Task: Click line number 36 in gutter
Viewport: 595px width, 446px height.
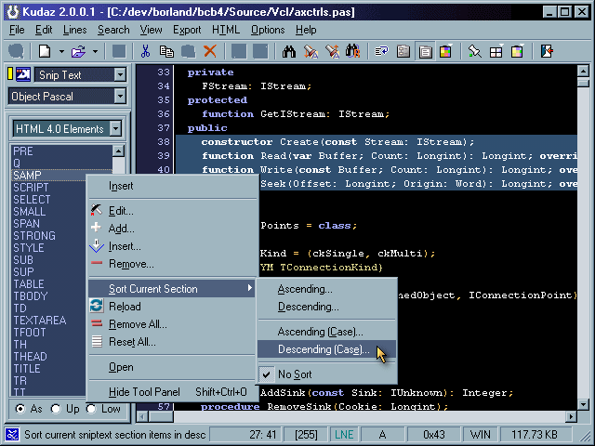Action: click(x=164, y=113)
